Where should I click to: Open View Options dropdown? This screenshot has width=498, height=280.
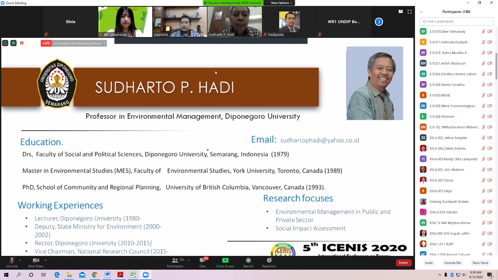coord(281,3)
